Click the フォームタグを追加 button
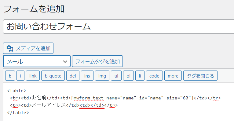 (x=97, y=61)
